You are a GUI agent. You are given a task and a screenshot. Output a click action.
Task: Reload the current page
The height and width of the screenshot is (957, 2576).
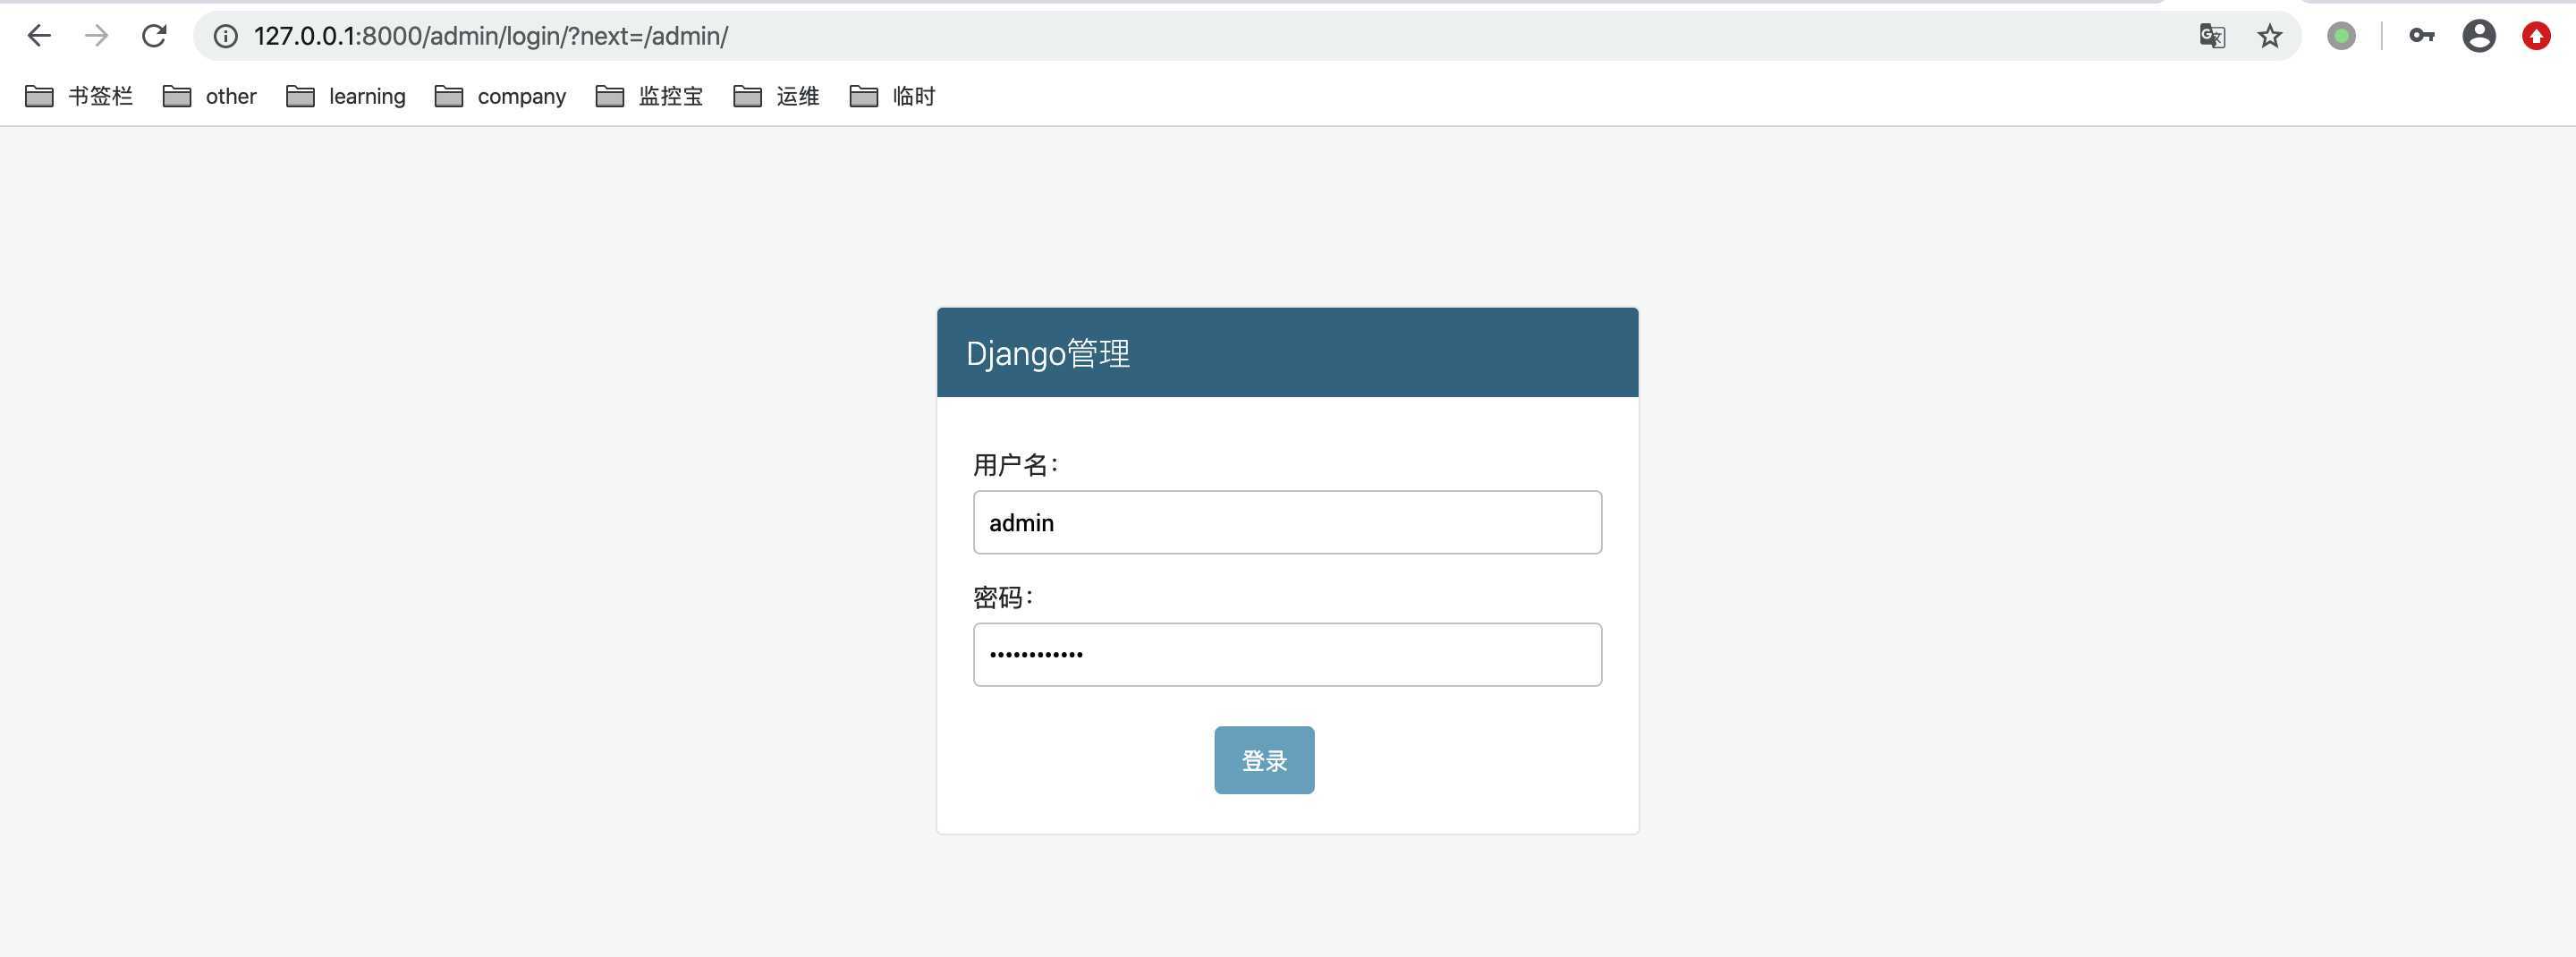(x=154, y=36)
